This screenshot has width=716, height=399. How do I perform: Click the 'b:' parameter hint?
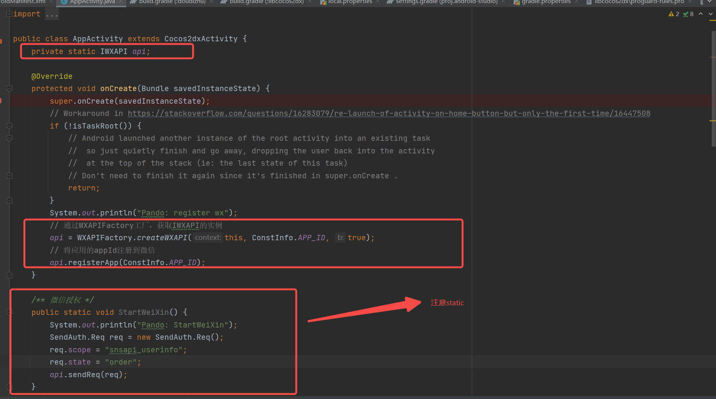point(341,238)
